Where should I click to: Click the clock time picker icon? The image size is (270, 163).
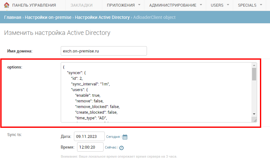(x=121, y=148)
